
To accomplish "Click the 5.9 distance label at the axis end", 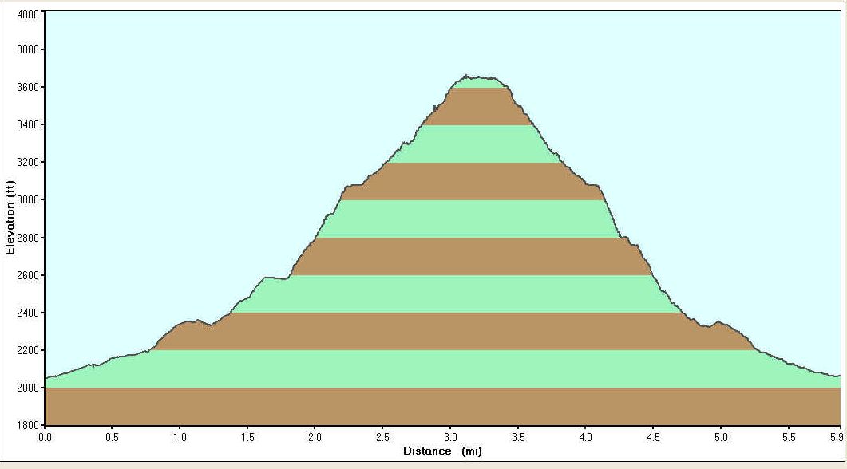I will (835, 437).
